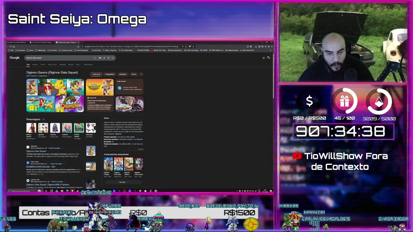Open the Sites bookmarks folder
This screenshot has height=232, width=413.
coord(11,50)
